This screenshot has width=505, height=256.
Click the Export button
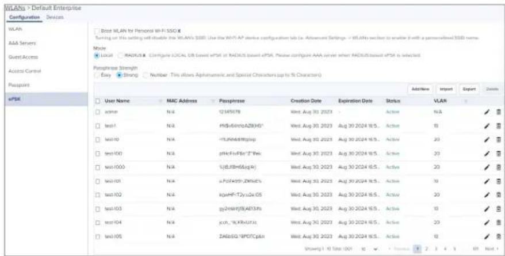coord(469,89)
